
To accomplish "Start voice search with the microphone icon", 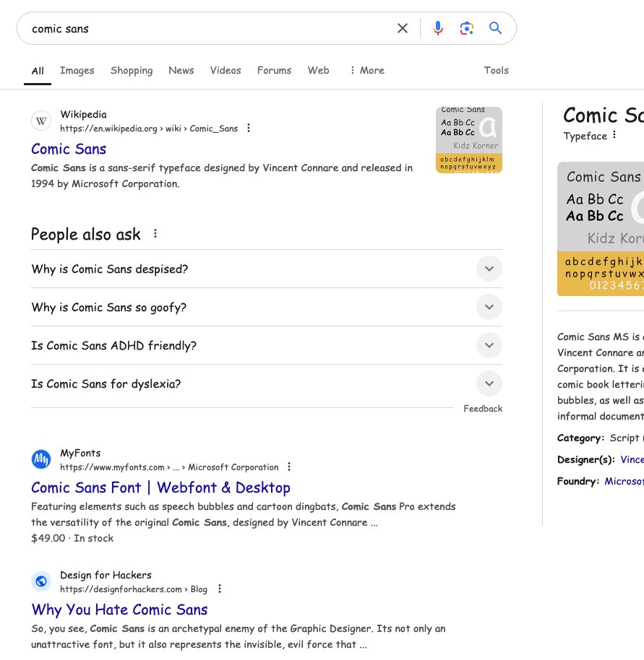I will coord(438,28).
